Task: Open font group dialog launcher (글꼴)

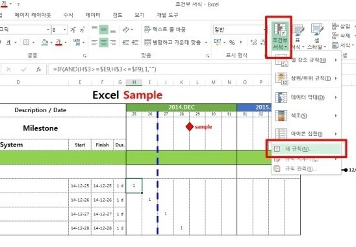Action: pyautogui.click(x=84, y=56)
